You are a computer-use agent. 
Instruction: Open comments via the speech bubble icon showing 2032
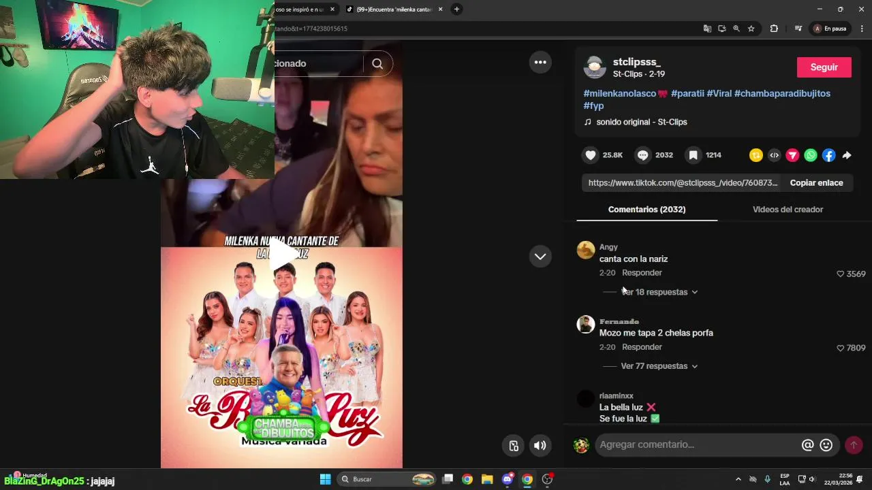pyautogui.click(x=643, y=155)
